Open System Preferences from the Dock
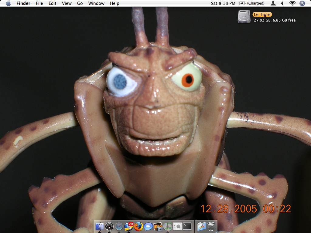311x233 pixels. click(177, 226)
